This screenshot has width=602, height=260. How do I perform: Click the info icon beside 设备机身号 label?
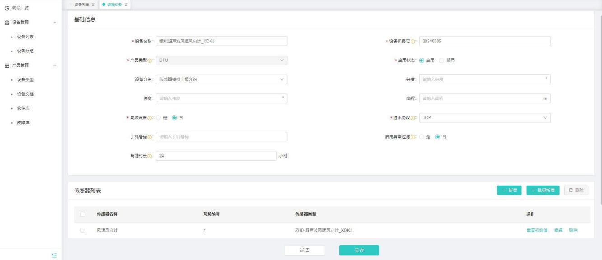(413, 41)
